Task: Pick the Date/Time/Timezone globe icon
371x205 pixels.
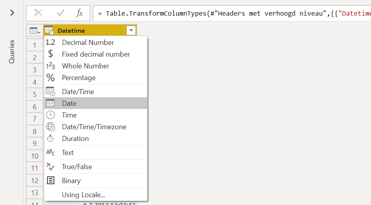Action: 50,127
